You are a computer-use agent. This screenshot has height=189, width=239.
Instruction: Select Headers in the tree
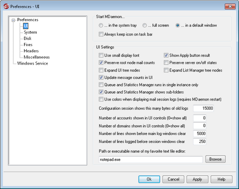pyautogui.click(x=31, y=51)
